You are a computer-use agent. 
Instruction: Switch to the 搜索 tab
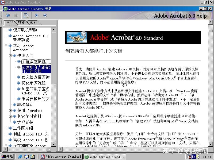click(21, 22)
